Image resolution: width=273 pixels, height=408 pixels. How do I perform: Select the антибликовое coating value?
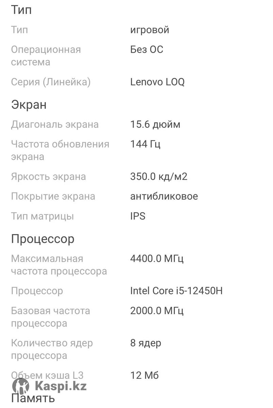tap(164, 197)
